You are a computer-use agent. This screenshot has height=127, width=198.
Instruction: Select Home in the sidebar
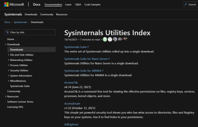coord(11,39)
